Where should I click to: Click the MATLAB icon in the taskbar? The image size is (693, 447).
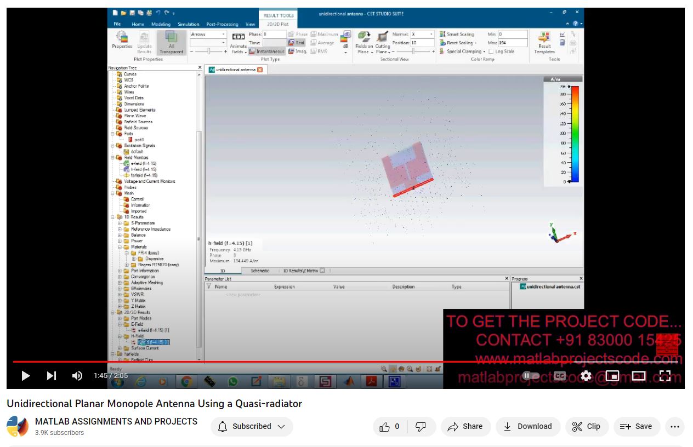click(x=349, y=381)
